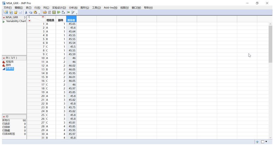Screen dimensions: 273x145
Task: Click the 所有行 count of 90
Action: tap(24, 120)
